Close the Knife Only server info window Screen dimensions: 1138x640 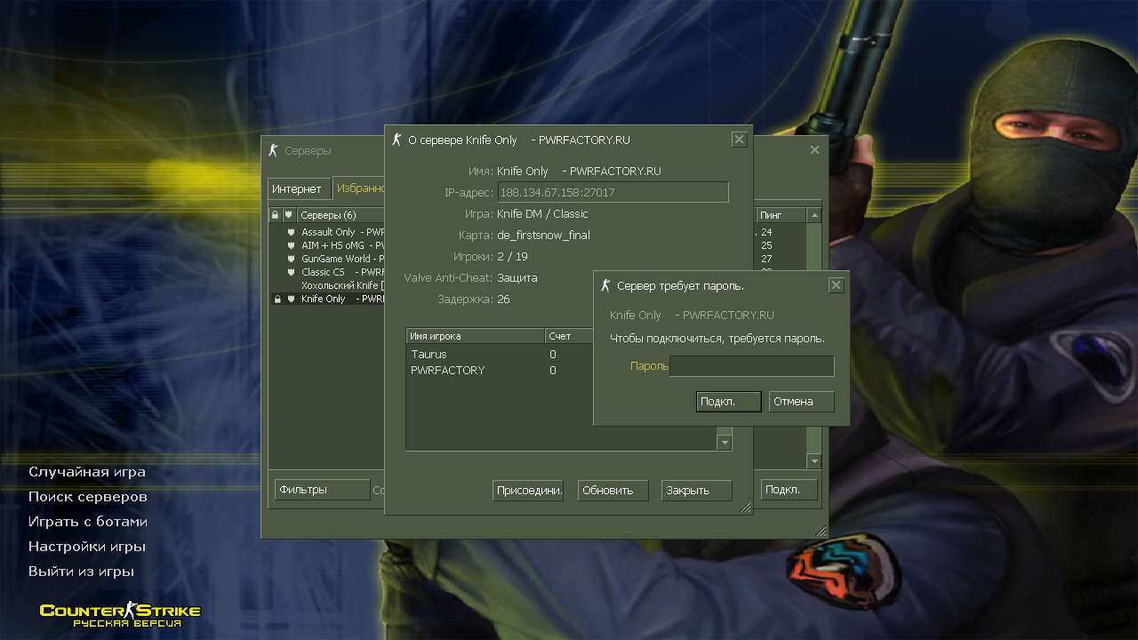click(739, 140)
